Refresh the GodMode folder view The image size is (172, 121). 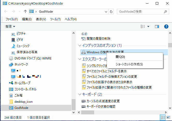point(111,12)
